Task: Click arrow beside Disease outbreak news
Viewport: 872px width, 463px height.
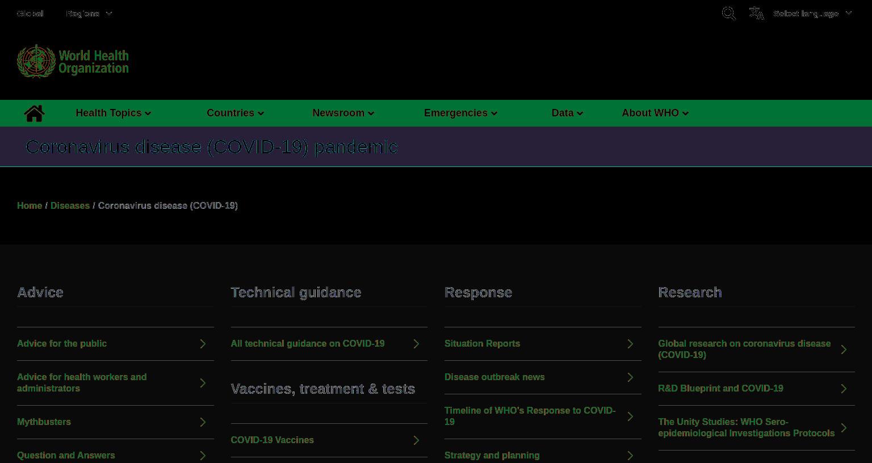Action: [x=630, y=377]
